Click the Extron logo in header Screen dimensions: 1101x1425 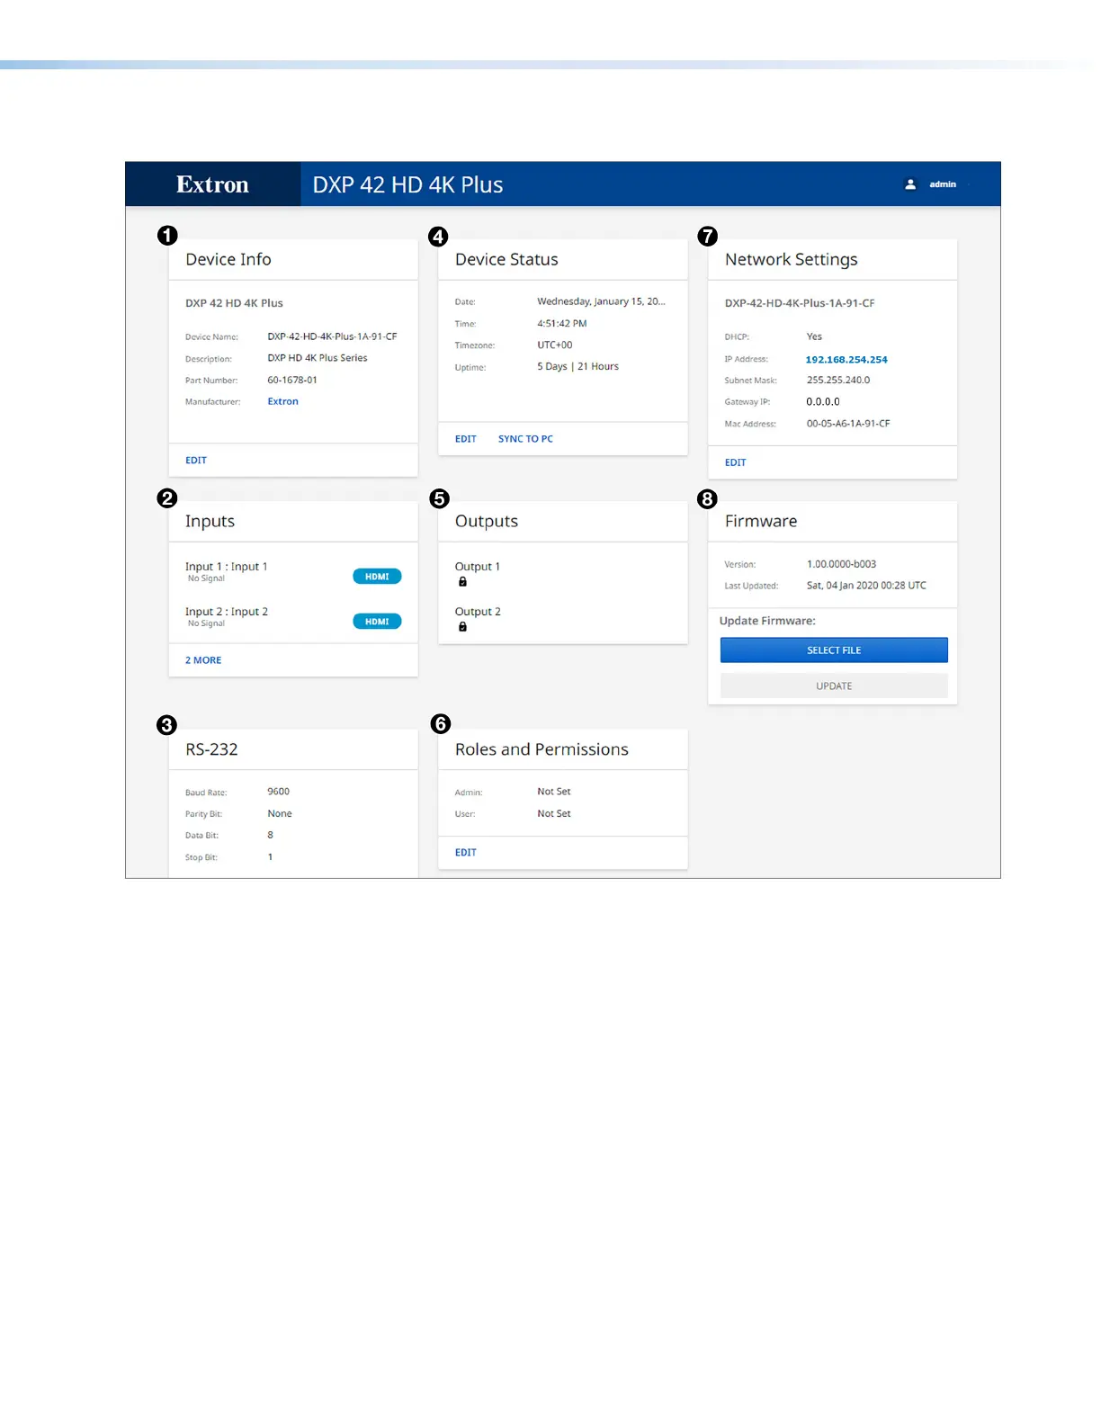[212, 184]
